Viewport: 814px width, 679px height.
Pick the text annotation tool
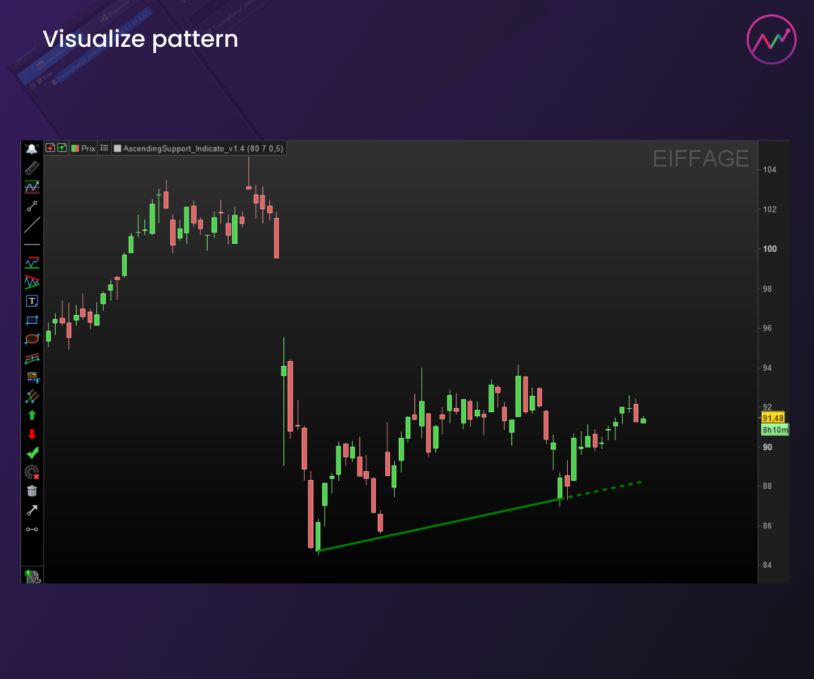pos(32,301)
